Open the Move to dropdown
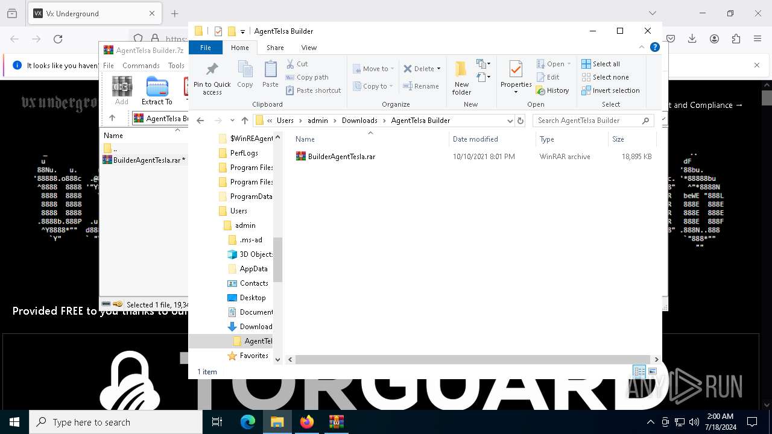 pyautogui.click(x=373, y=69)
